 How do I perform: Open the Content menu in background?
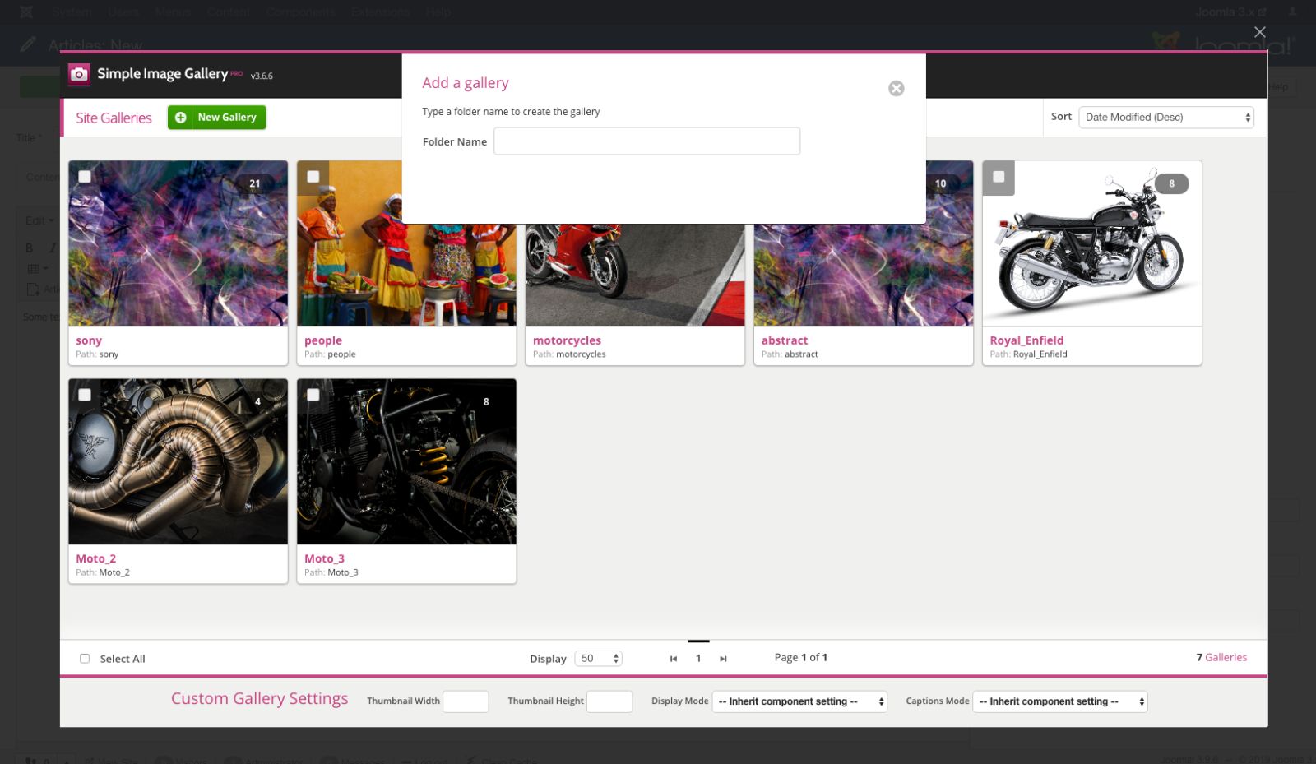(229, 12)
